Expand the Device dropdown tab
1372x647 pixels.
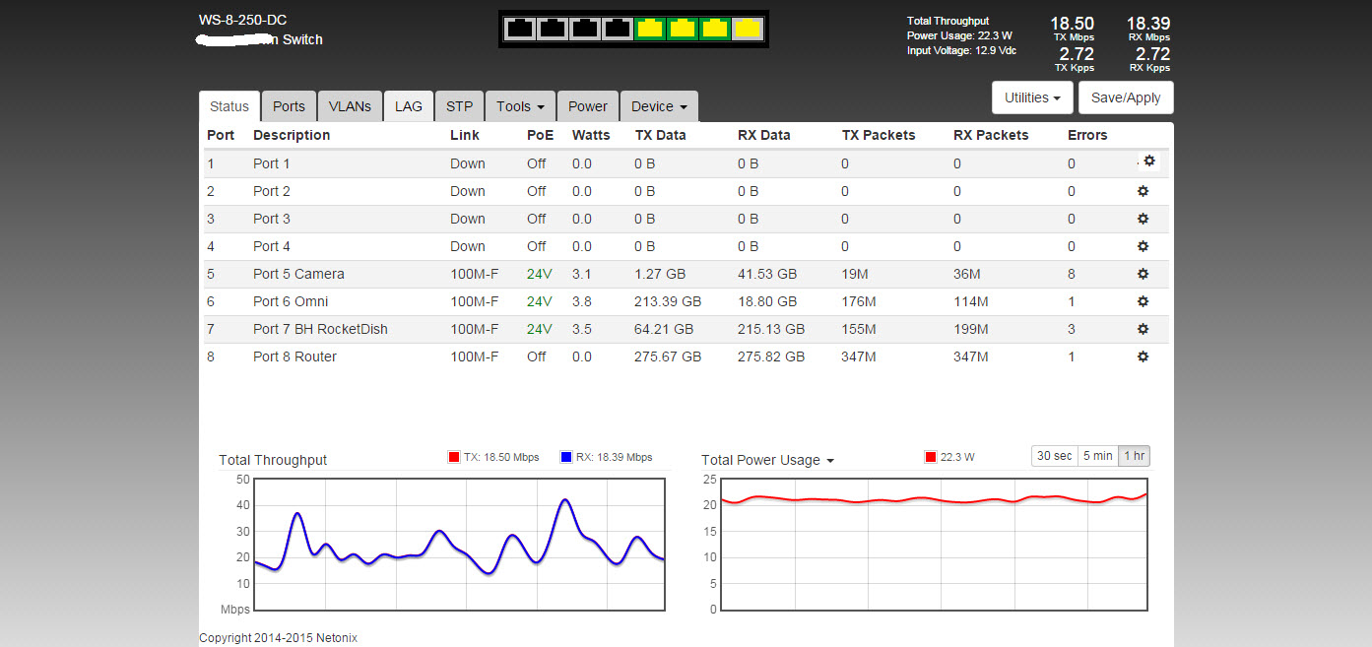(659, 106)
